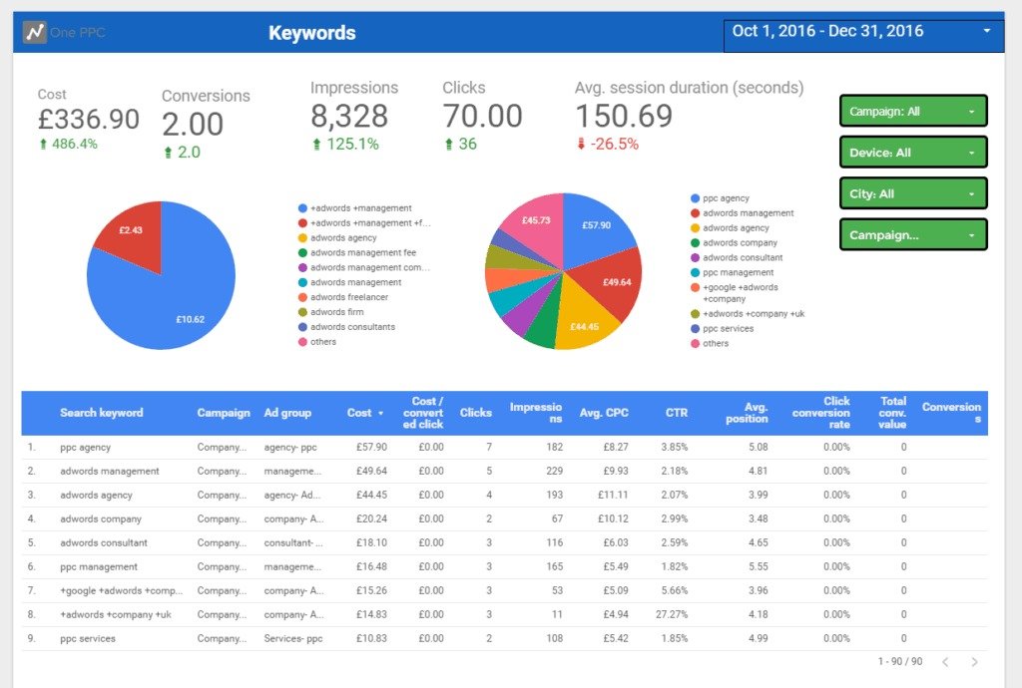
Task: Select the £57.90 blue pie slice
Action: coord(595,227)
